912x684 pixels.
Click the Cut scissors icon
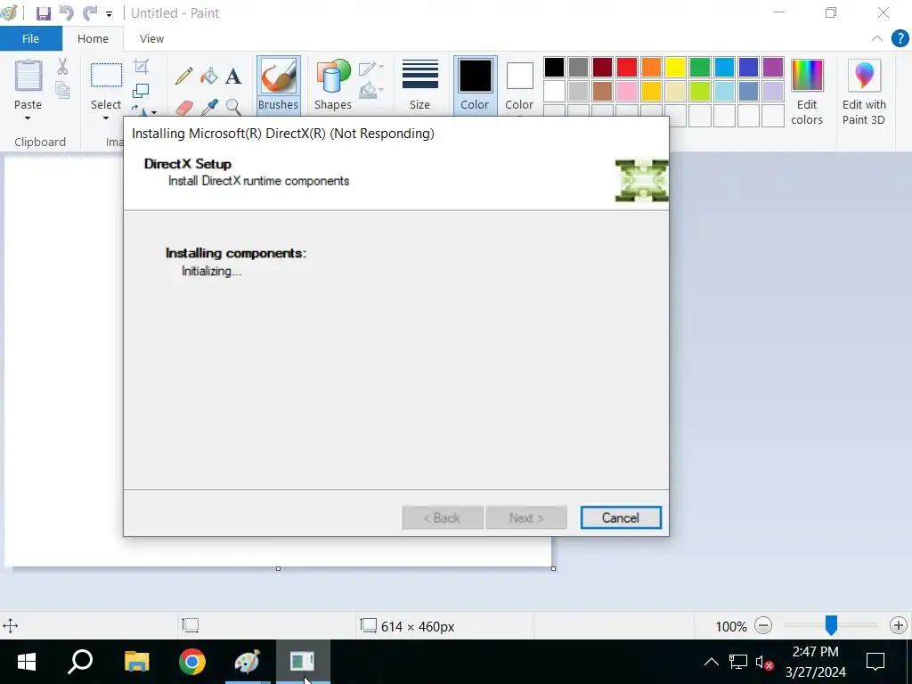click(62, 66)
